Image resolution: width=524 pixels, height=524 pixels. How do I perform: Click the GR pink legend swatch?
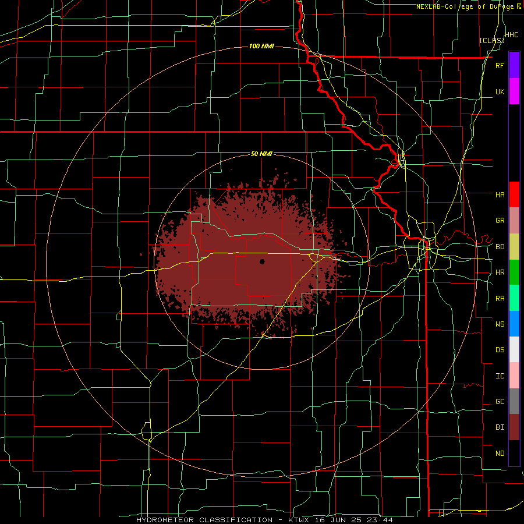pos(514,221)
